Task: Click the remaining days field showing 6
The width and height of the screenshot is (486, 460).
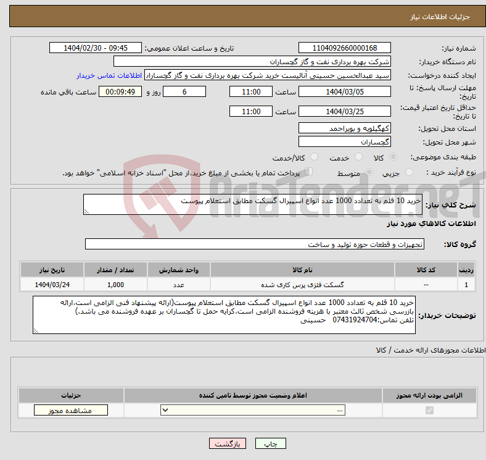Action: (x=184, y=92)
